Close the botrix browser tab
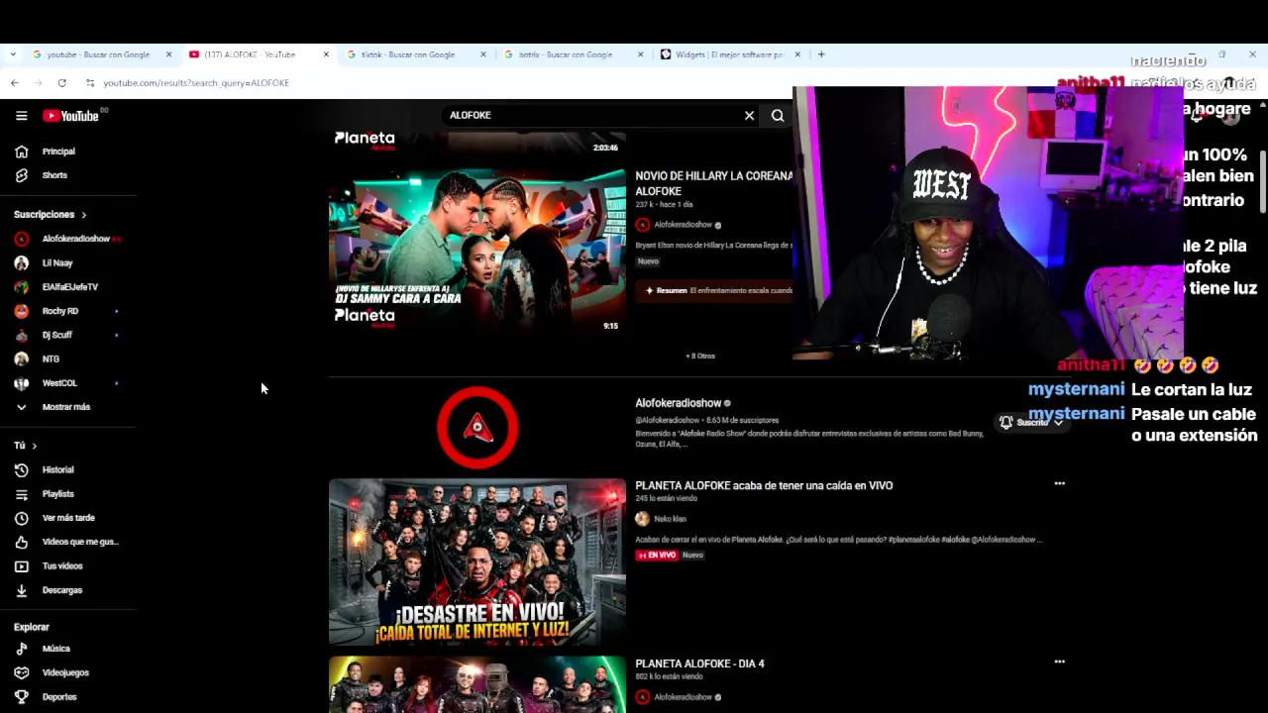The image size is (1268, 713). 640,54
